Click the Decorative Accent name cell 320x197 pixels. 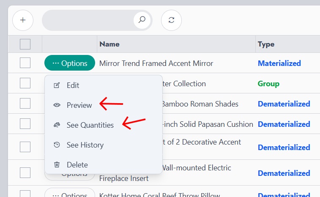coord(202,142)
